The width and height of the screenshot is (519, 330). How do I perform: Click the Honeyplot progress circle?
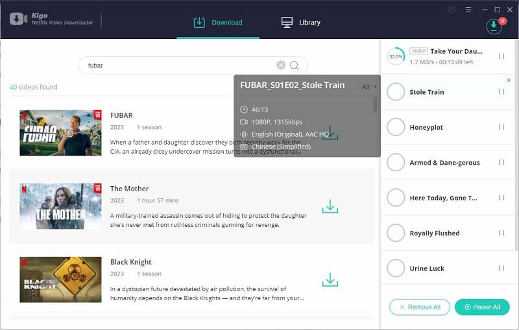pos(396,127)
